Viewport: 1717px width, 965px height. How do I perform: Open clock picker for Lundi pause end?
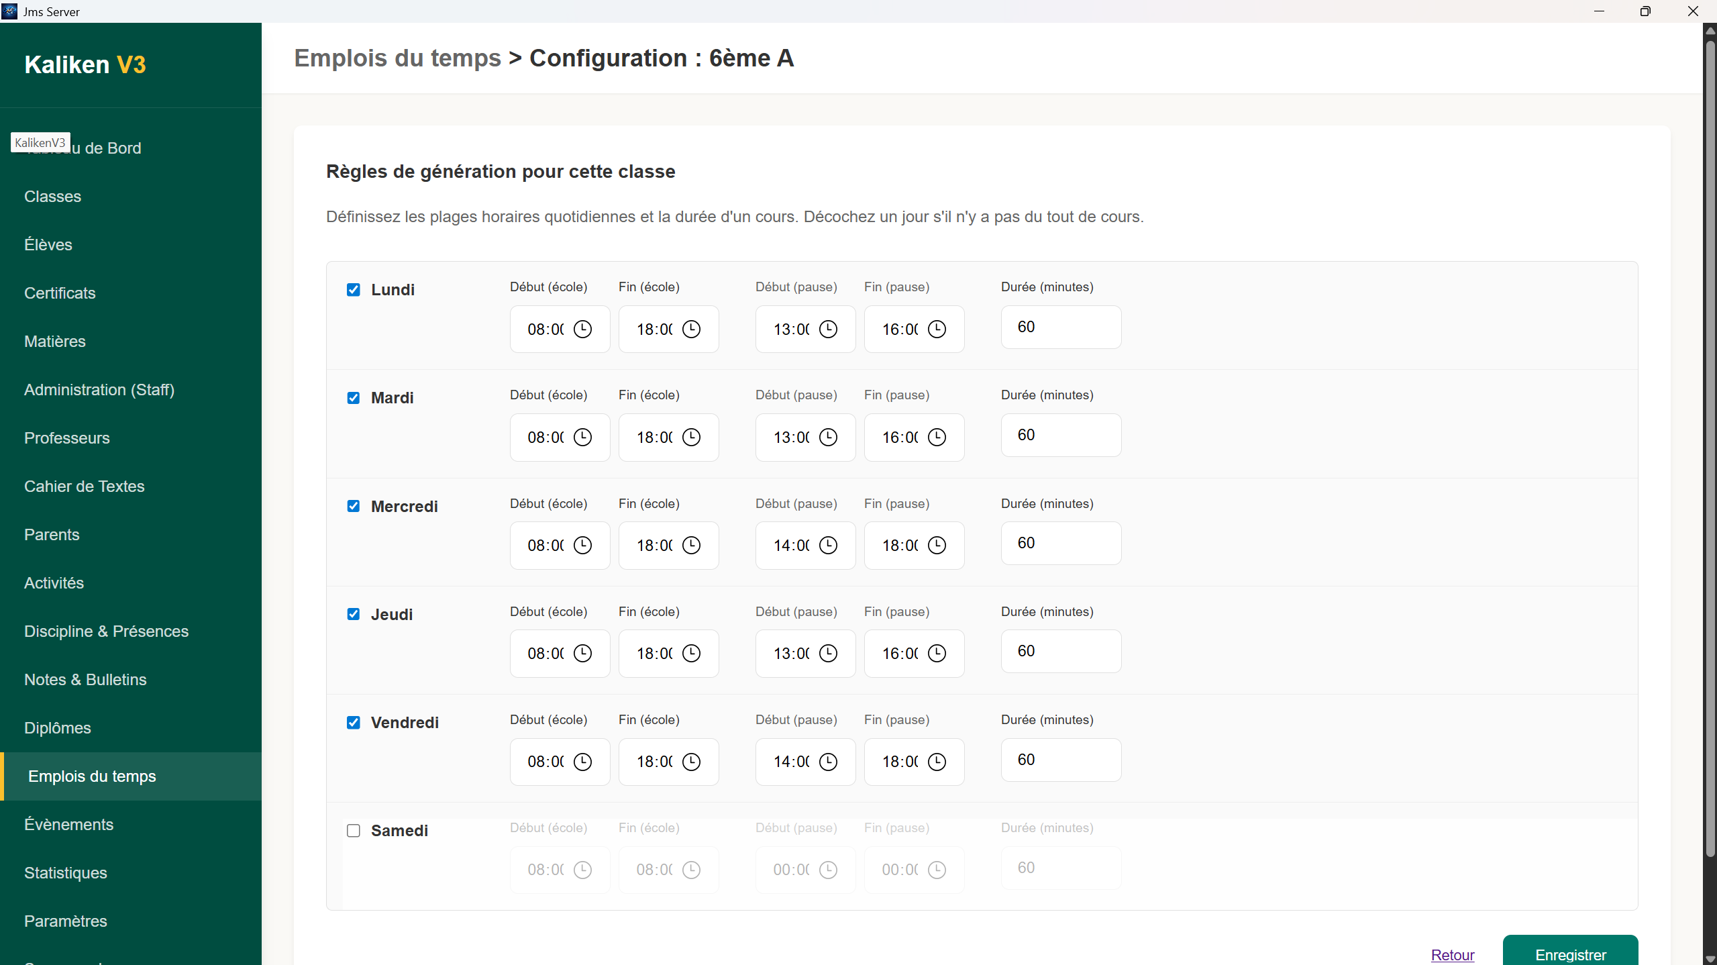tap(937, 329)
